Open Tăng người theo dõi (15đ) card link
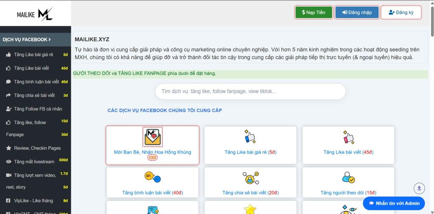 pyautogui.click(x=348, y=193)
